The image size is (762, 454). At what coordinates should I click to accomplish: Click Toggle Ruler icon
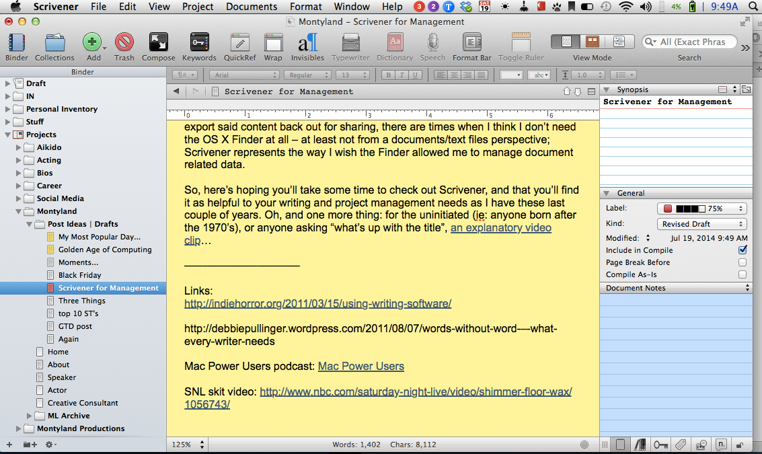pyautogui.click(x=521, y=42)
